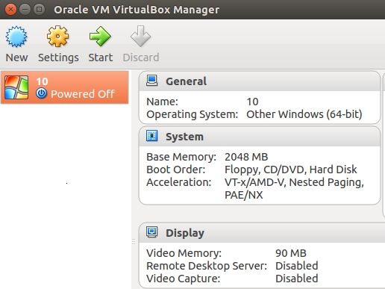Click the New virtual machine icon
This screenshot has height=289, width=385.
[16, 37]
